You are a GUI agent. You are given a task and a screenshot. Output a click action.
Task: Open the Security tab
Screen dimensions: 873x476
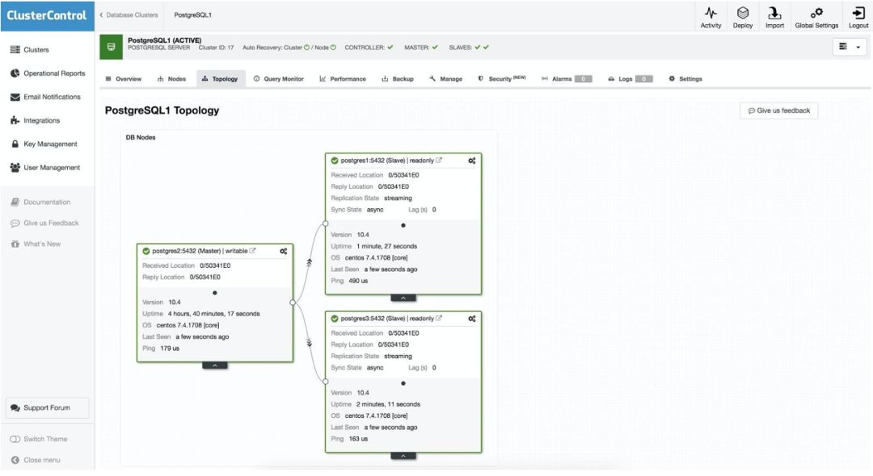(502, 79)
